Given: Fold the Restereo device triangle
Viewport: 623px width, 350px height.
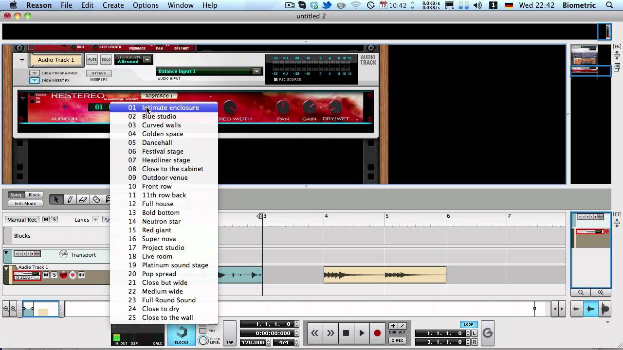Looking at the screenshot, I should pos(22,98).
